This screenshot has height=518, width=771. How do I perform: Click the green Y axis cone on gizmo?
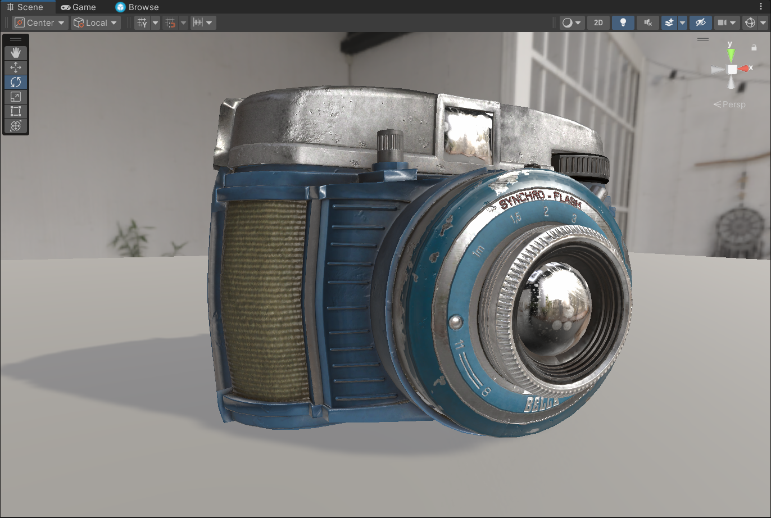click(731, 54)
